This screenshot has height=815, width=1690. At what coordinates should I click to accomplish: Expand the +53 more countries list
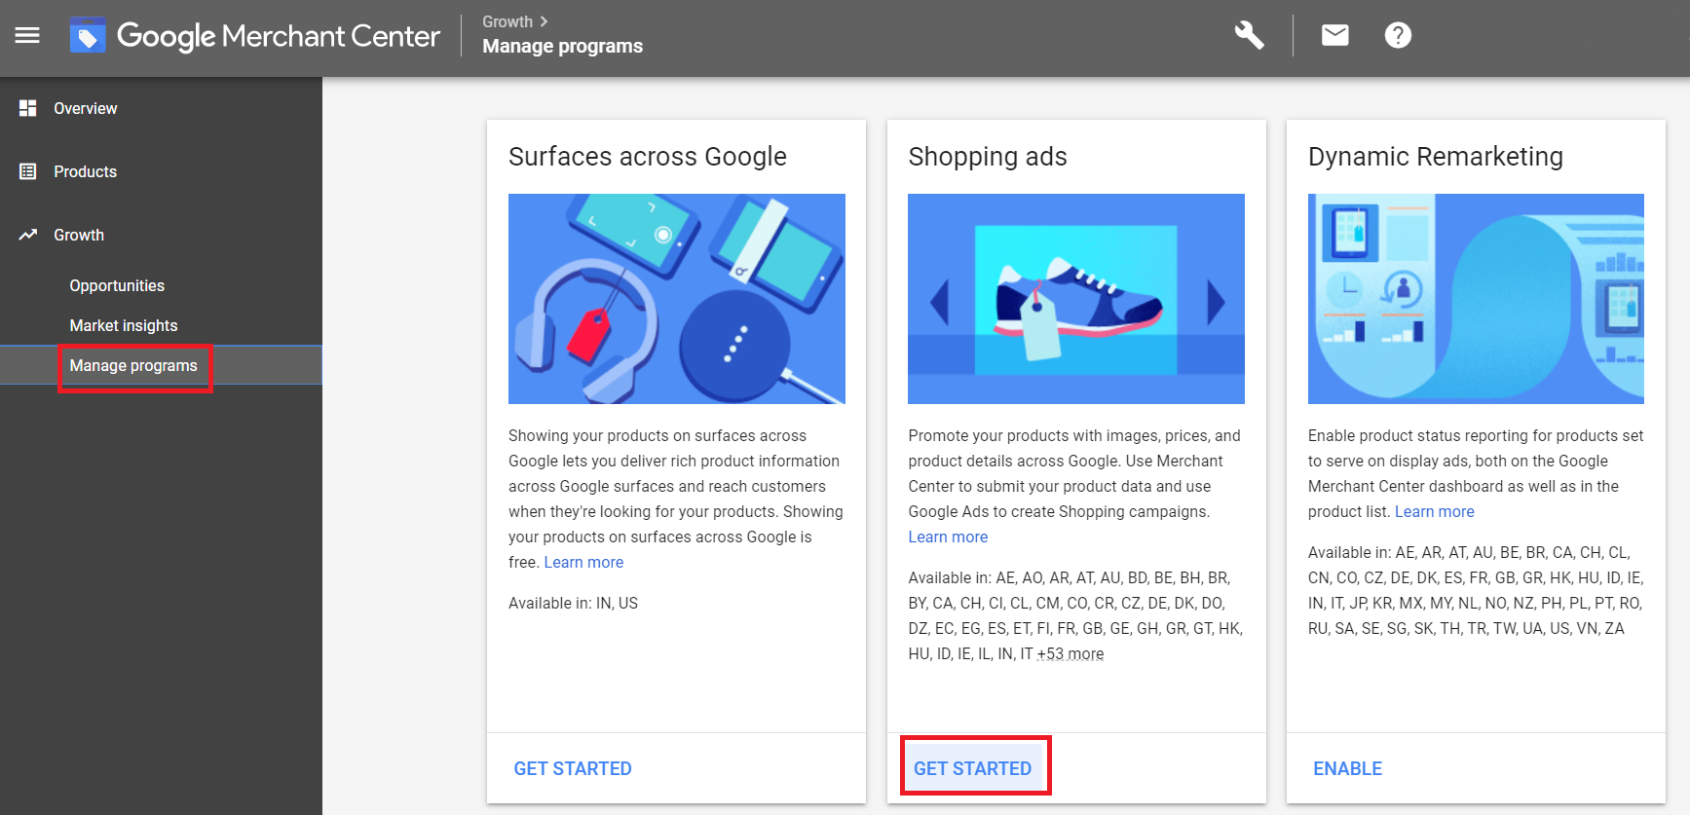tap(1070, 654)
